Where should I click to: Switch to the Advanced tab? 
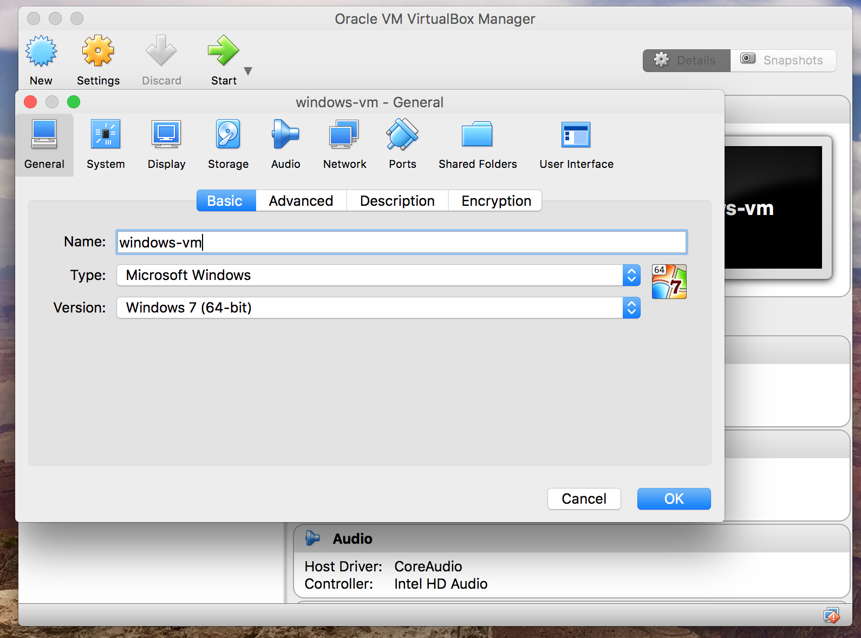[301, 201]
